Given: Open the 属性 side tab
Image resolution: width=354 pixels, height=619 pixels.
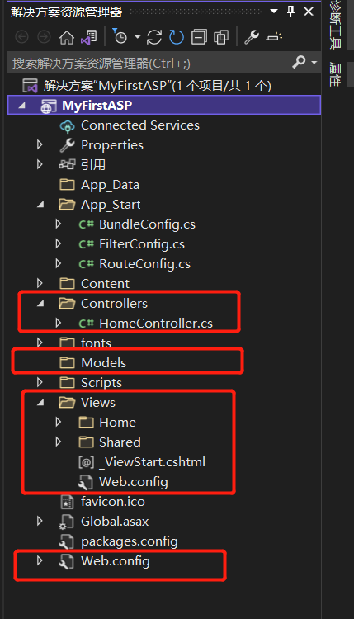Looking at the screenshot, I should [x=335, y=74].
